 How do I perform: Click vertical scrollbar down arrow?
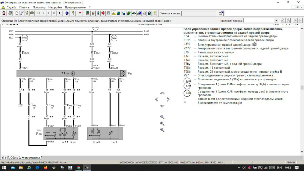point(302,151)
